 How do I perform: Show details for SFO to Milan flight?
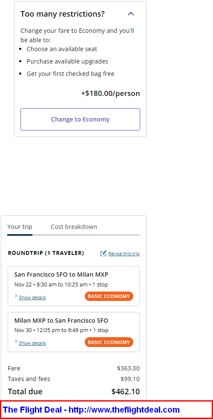coord(32,298)
